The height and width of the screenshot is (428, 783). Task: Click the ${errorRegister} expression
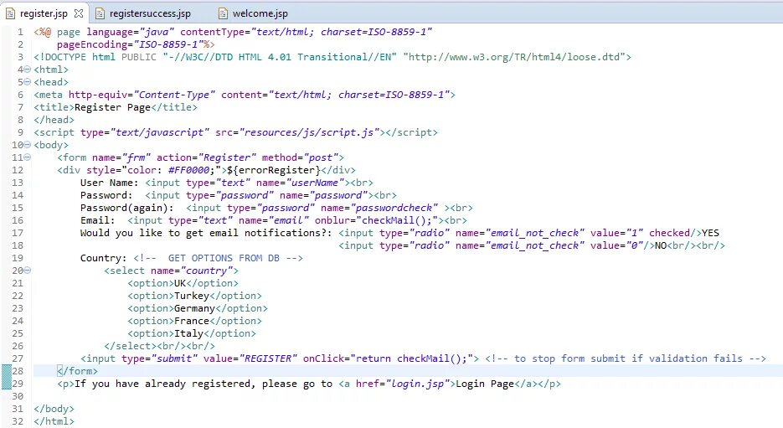pyautogui.click(x=274, y=170)
